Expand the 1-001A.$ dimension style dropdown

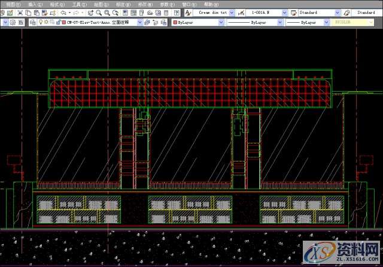point(284,13)
